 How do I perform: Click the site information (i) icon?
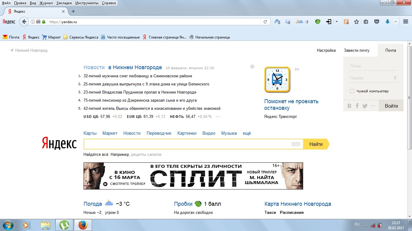pyautogui.click(x=33, y=22)
